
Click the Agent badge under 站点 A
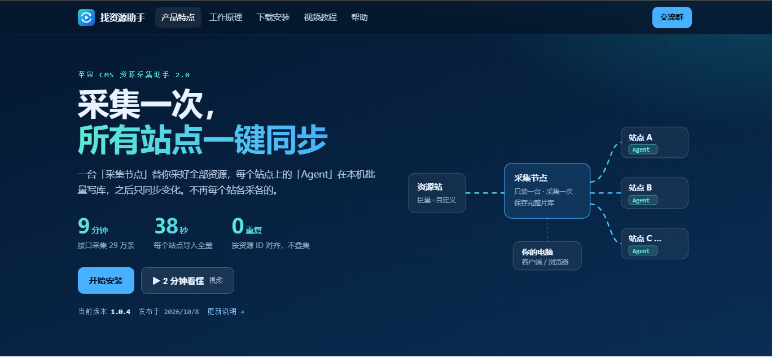click(x=643, y=149)
